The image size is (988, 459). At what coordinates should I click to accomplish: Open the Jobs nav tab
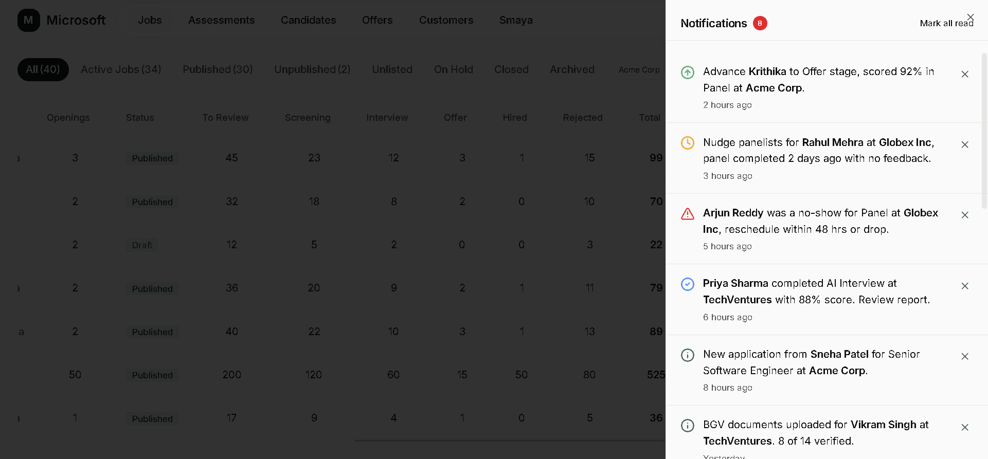click(150, 20)
